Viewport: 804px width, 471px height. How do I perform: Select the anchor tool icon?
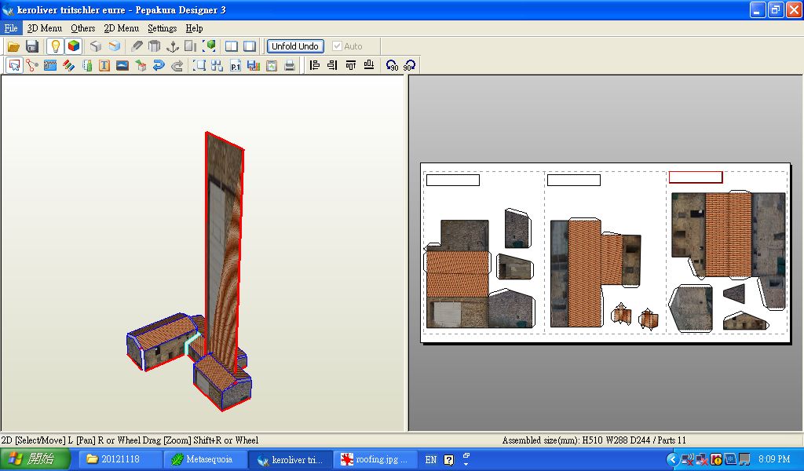tap(173, 46)
